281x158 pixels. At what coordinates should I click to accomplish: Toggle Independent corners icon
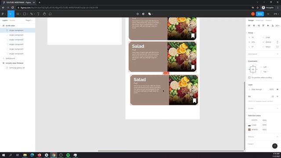tap(277, 47)
